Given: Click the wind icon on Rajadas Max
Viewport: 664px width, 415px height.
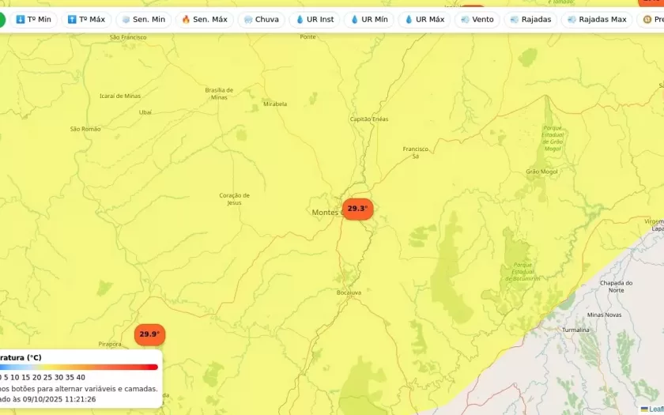Looking at the screenshot, I should point(572,20).
